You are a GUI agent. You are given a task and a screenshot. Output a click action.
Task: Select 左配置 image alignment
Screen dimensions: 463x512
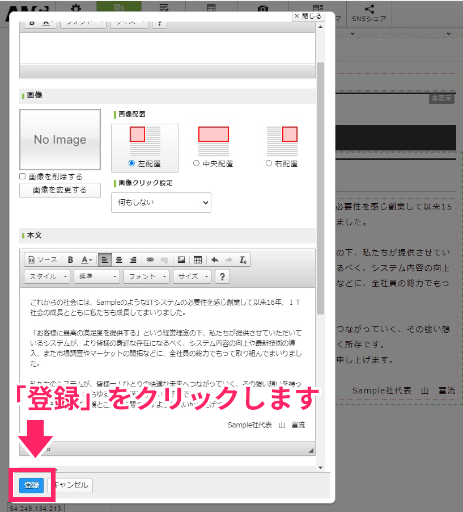131,163
